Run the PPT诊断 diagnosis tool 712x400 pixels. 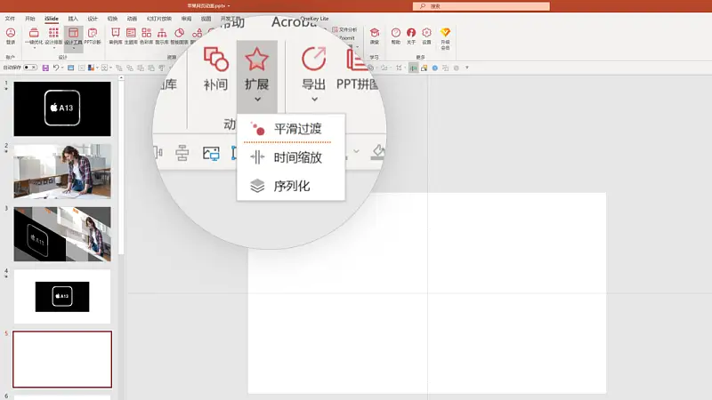(x=93, y=36)
